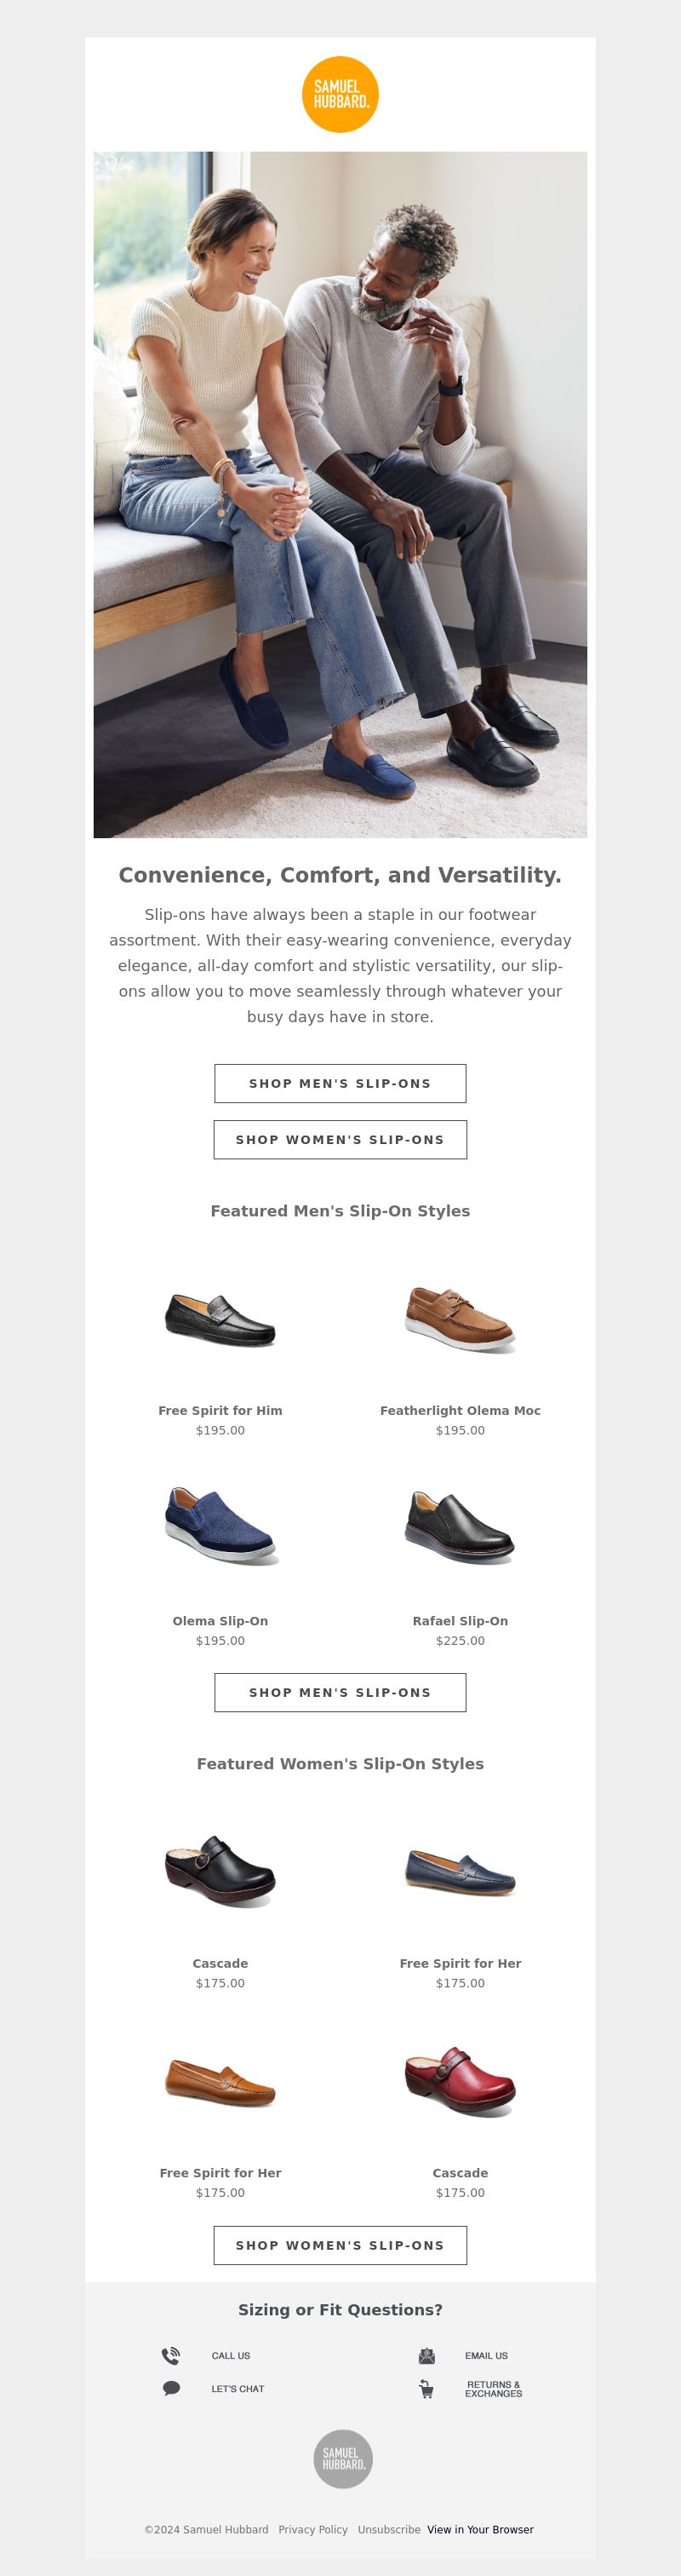681x2576 pixels.
Task: Open the black Free Spirit for Him shoe image
Action: (x=220, y=1320)
